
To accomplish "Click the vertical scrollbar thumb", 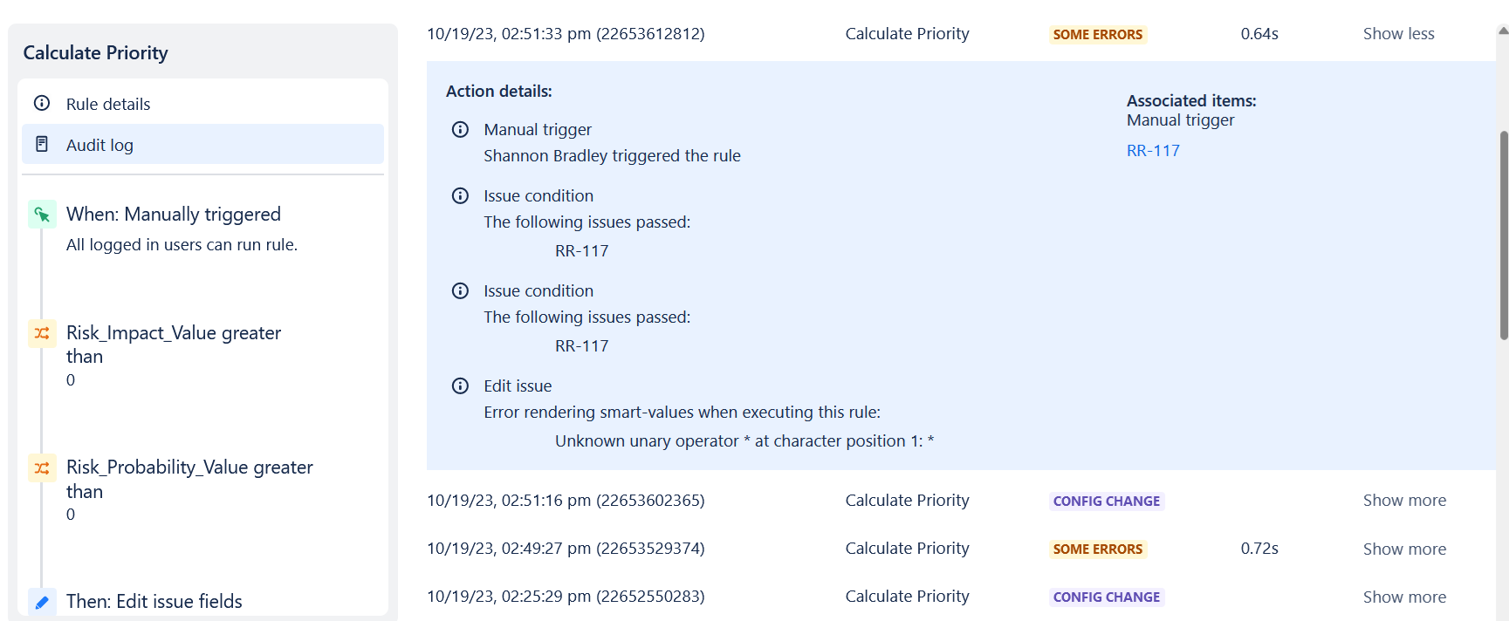I will [x=1503, y=235].
